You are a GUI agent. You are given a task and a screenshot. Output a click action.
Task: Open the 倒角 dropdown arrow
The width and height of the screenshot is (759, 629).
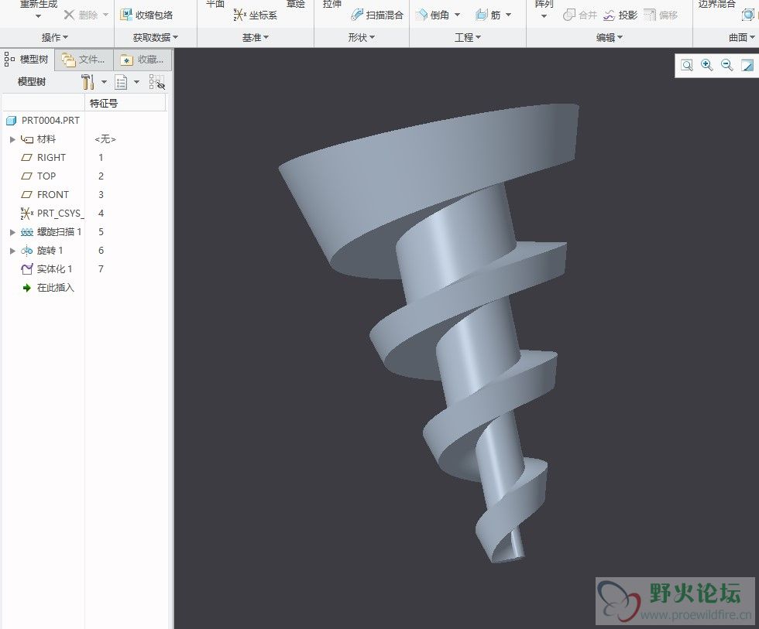[x=458, y=15]
